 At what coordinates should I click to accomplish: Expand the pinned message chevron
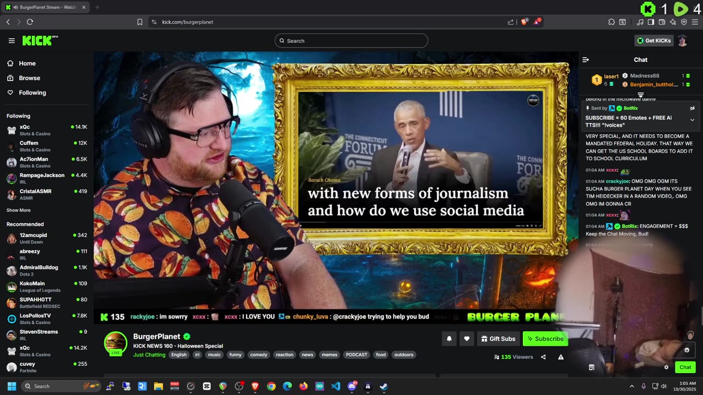(x=692, y=120)
